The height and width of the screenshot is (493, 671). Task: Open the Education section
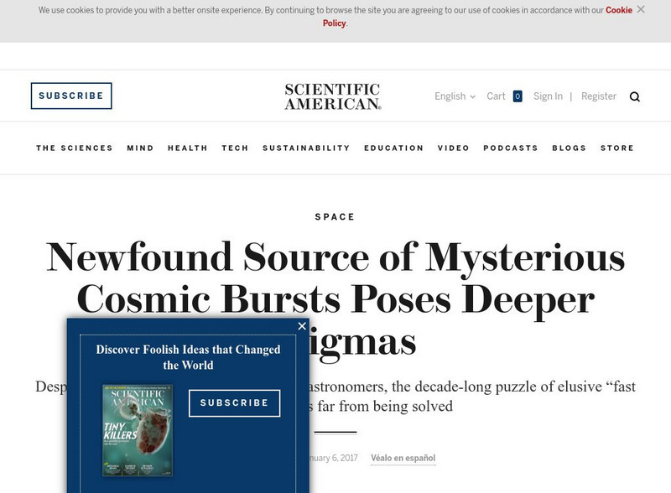393,148
